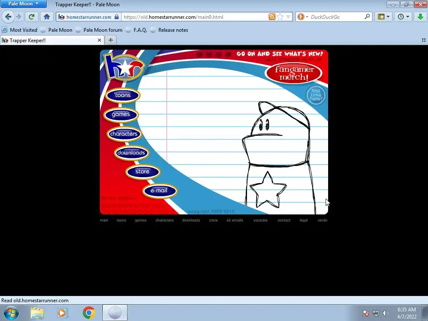Open the history clock toolbar button
This screenshot has height=321, width=428.
[x=403, y=17]
